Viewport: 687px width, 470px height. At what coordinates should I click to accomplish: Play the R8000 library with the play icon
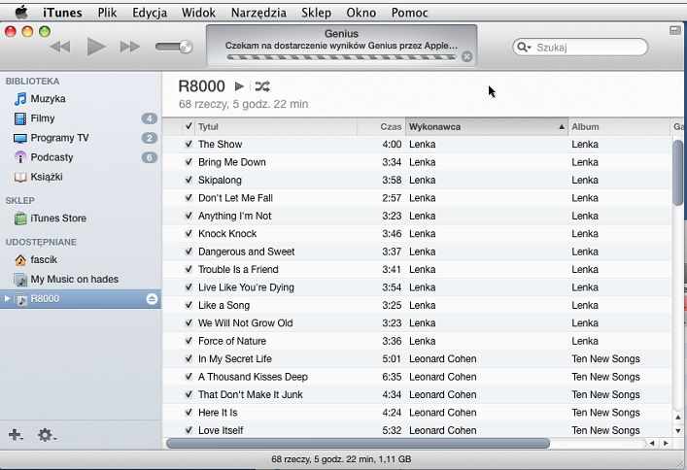click(239, 86)
